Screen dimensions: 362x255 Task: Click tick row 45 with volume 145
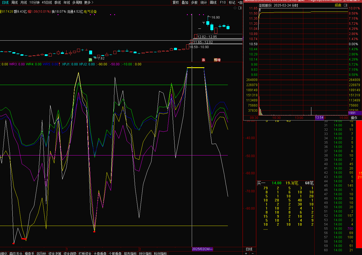(338, 186)
